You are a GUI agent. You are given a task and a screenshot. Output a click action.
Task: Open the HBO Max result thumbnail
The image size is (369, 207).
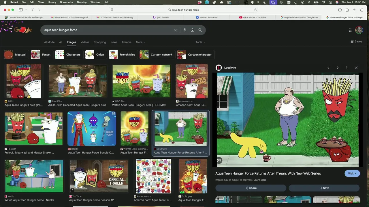point(141,81)
